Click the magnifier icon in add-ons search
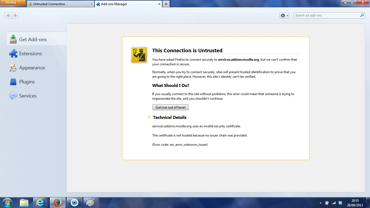This screenshot has width=370, height=208. [362, 15]
